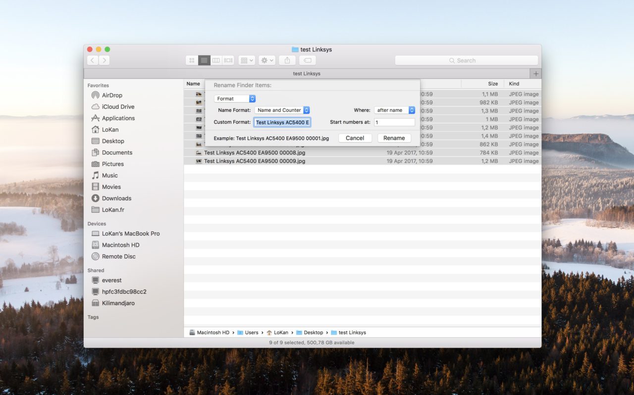Screen dimensions: 634x395
Task: Click the 784 KB size cell
Action: 488,153
